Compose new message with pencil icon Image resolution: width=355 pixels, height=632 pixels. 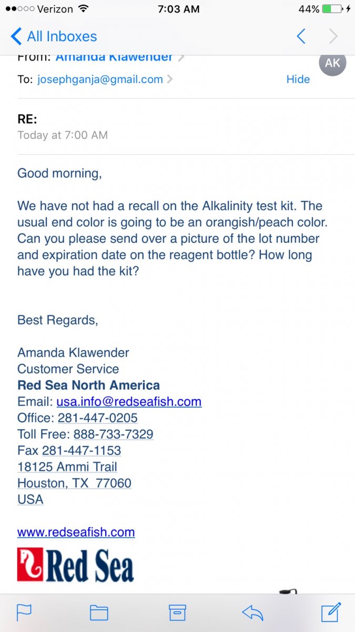331,611
